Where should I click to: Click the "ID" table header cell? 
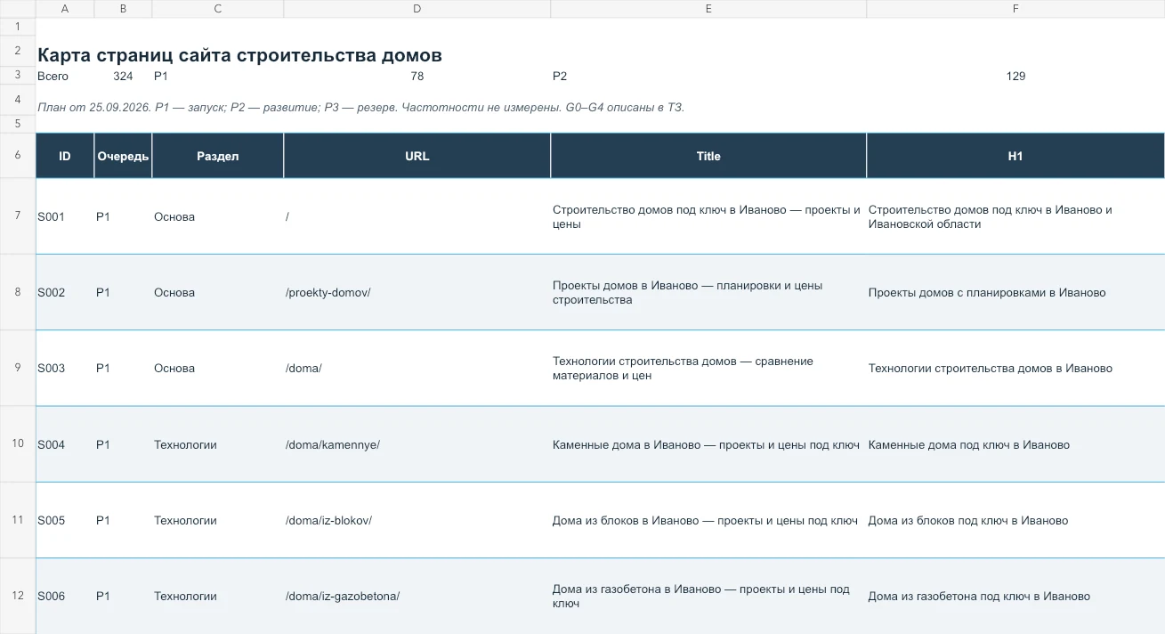click(65, 156)
